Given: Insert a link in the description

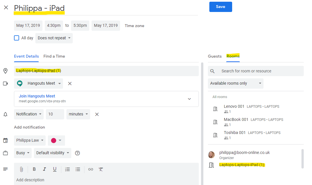Looking at the screenshot, I should 90,169.
